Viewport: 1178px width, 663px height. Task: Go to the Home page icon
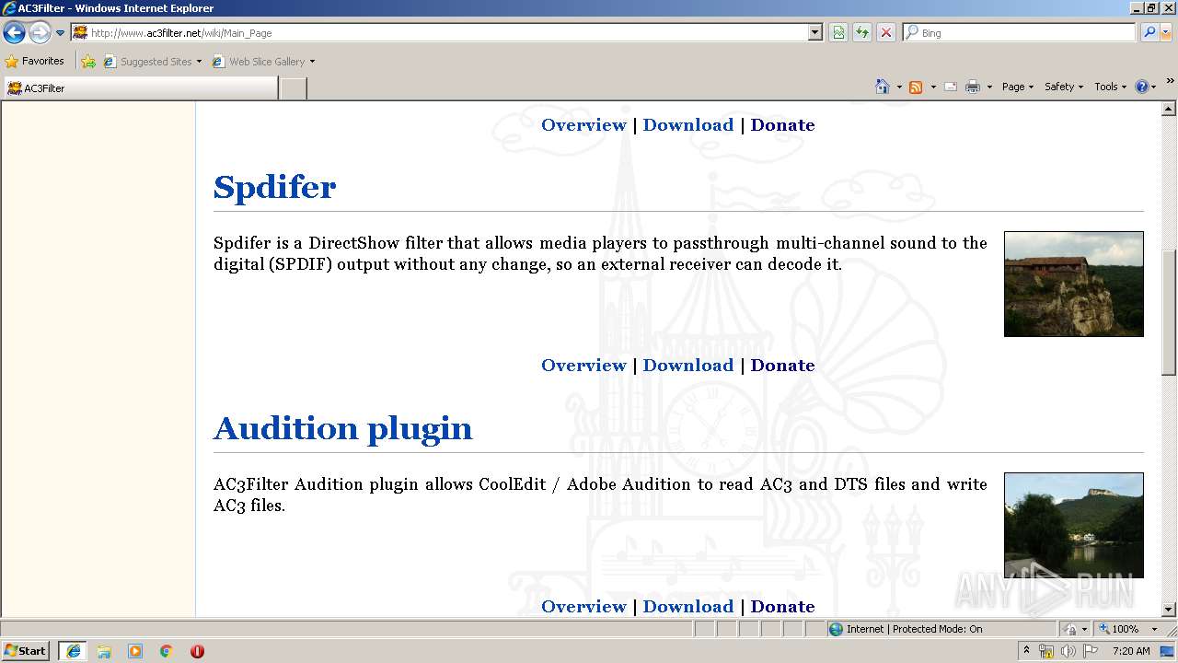pyautogui.click(x=883, y=87)
